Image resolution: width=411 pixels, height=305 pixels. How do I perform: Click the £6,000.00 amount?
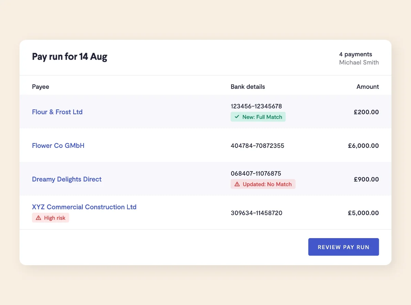pos(363,146)
